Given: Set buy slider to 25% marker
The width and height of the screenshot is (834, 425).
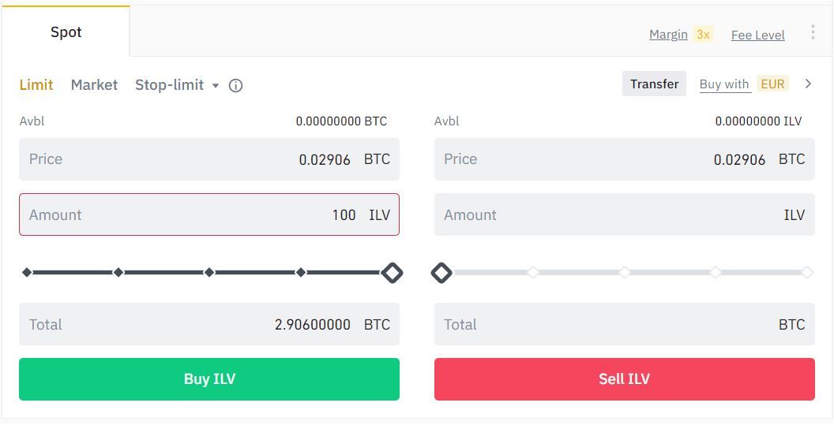Looking at the screenshot, I should 118,273.
